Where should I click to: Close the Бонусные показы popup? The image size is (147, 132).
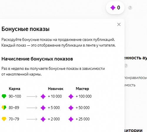(119, 24)
